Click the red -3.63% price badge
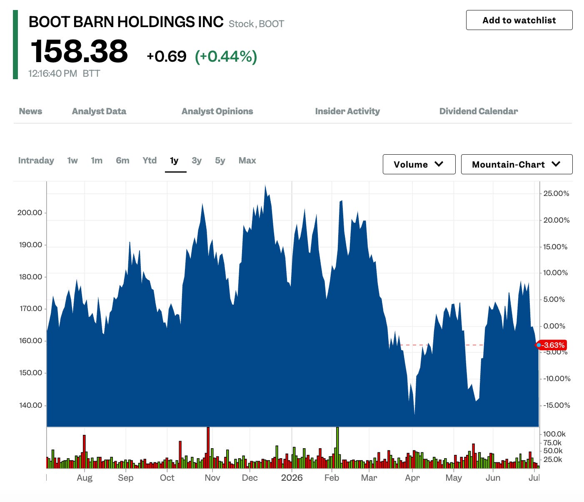The image size is (584, 502). [x=552, y=345]
